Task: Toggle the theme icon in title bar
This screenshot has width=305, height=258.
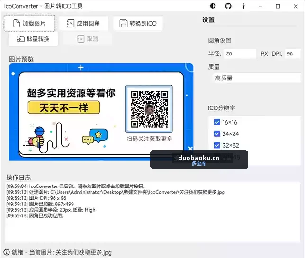Action: [x=213, y=6]
